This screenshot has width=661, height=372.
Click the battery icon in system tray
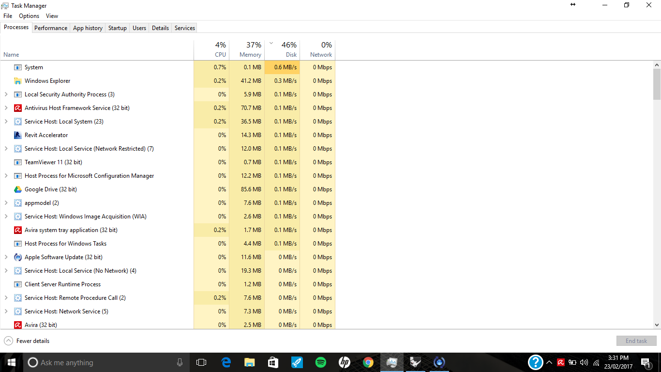[x=572, y=362]
